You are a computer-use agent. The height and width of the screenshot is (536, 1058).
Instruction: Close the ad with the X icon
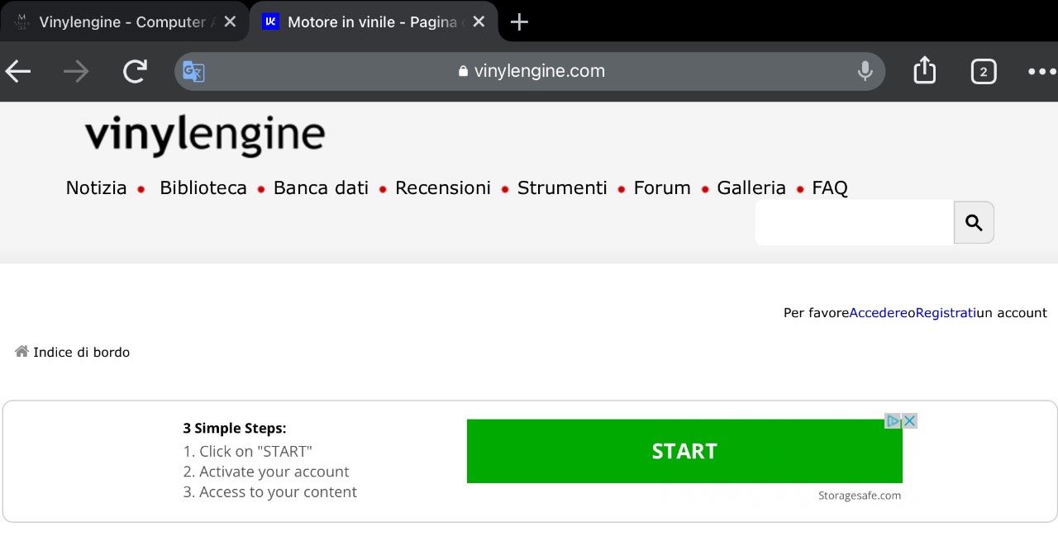point(910,421)
